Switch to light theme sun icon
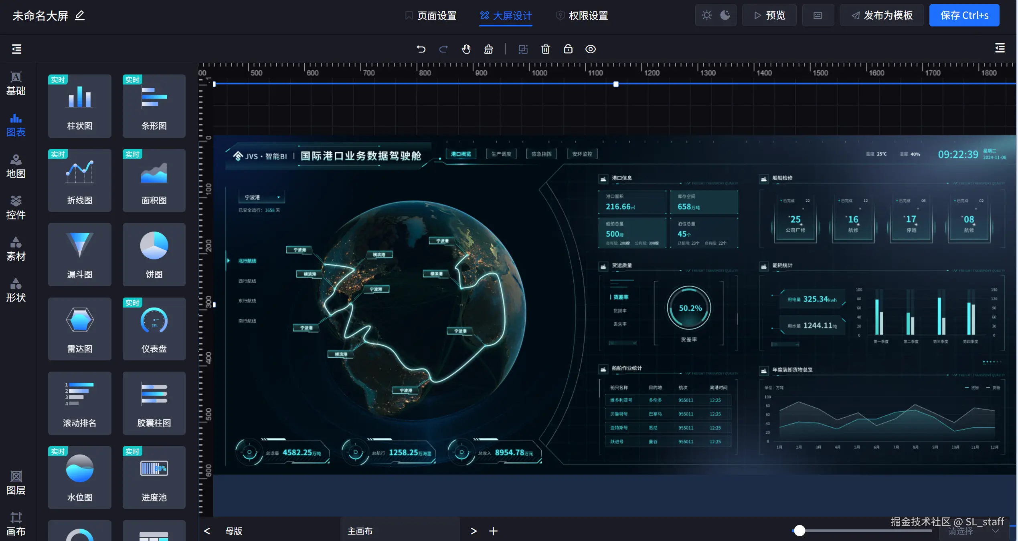 coord(706,15)
